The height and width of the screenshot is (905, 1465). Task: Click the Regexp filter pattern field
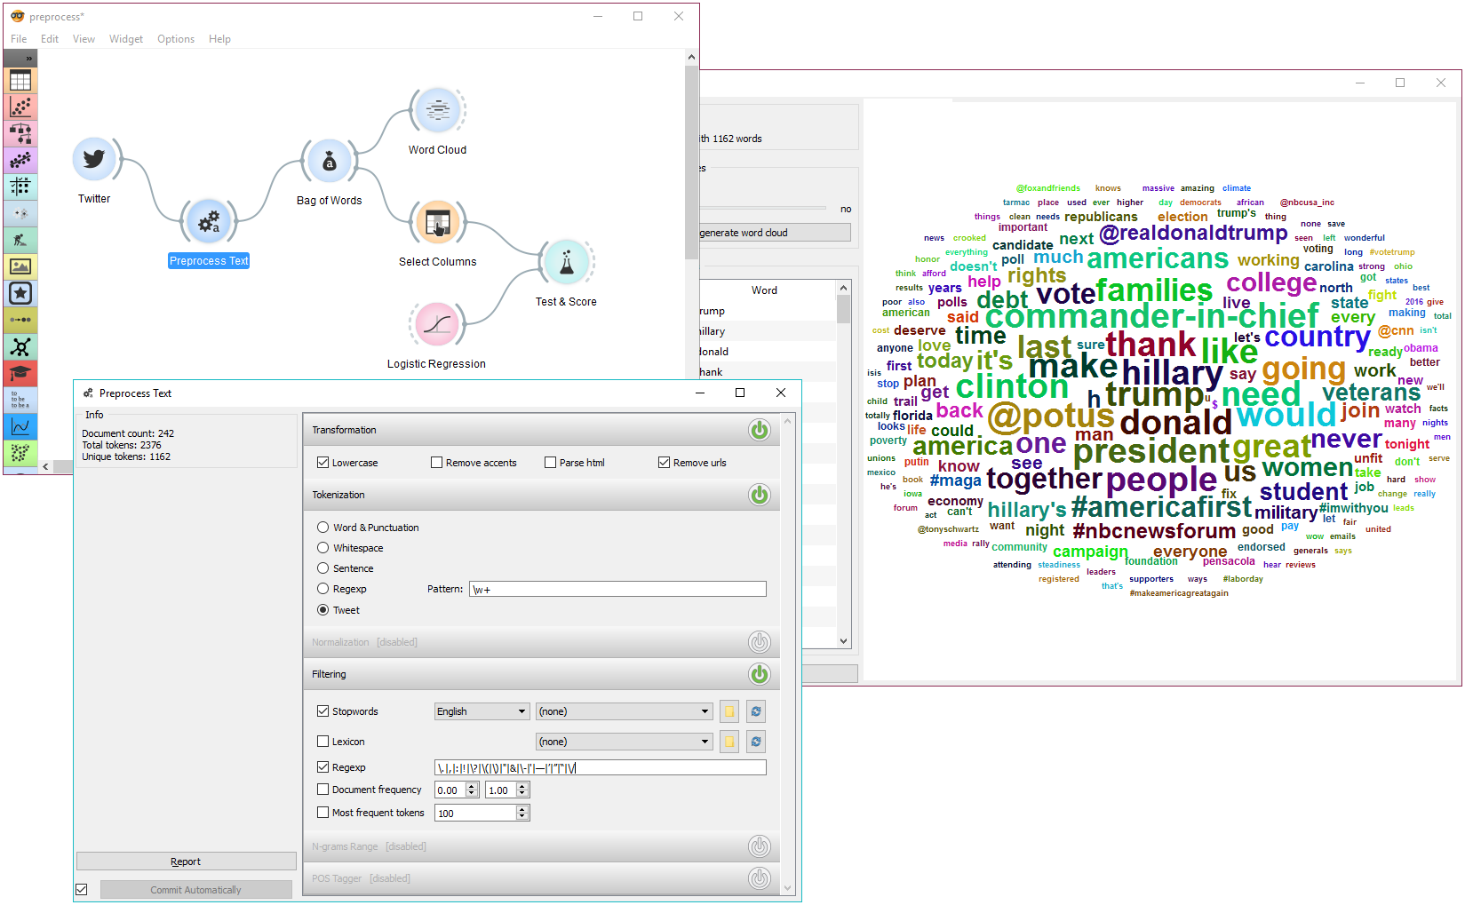pyautogui.click(x=600, y=768)
